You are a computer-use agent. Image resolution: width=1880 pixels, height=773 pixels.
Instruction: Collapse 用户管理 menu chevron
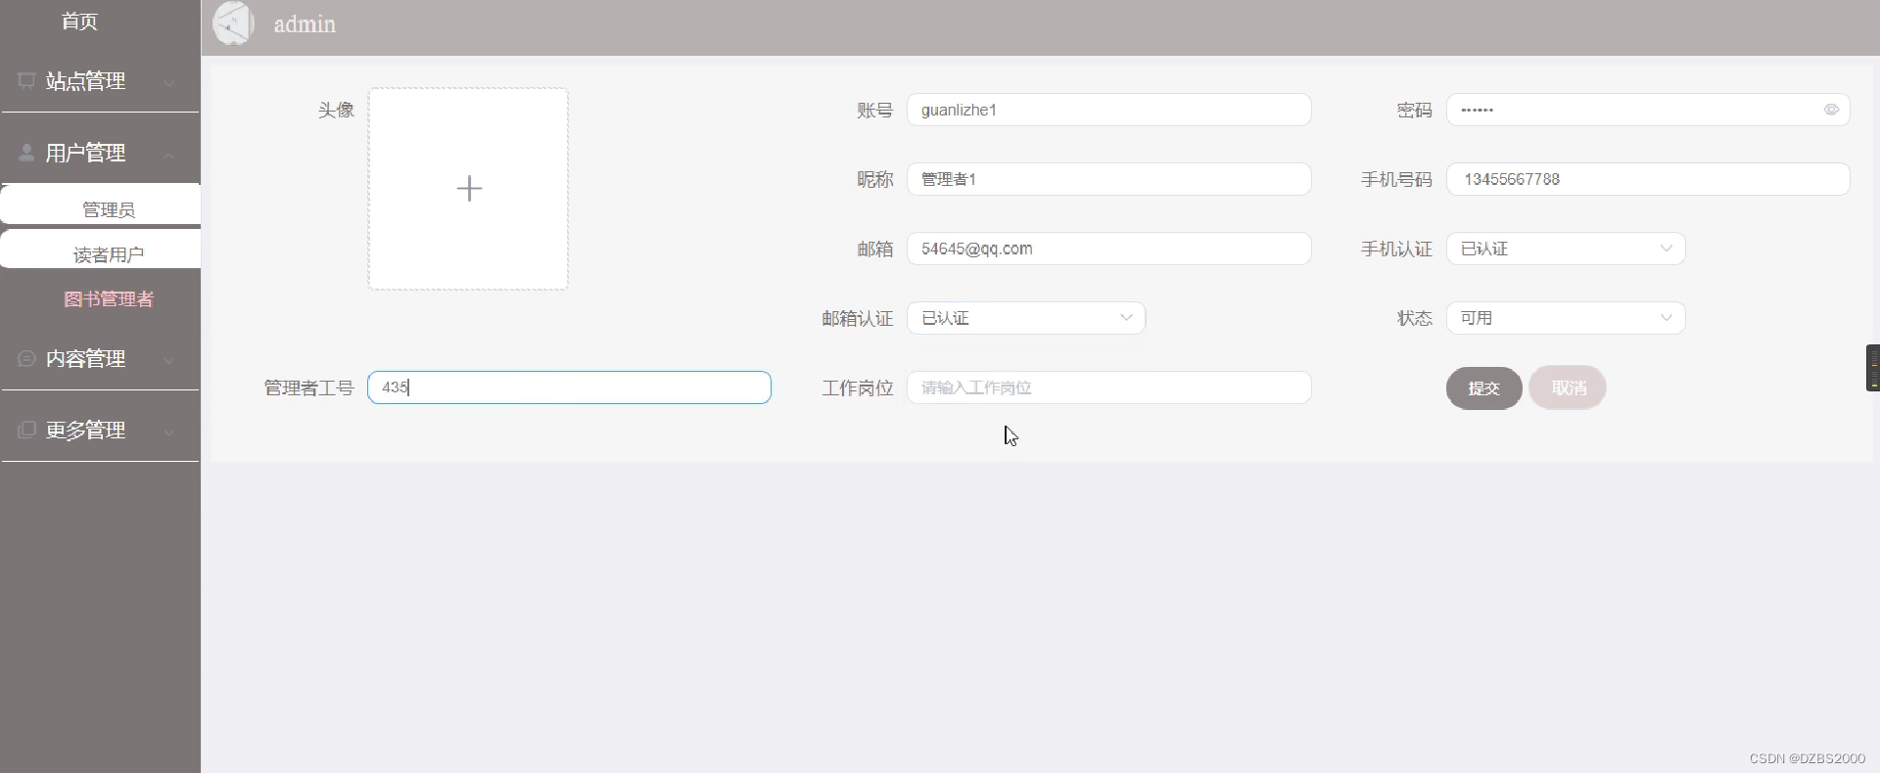tap(169, 154)
